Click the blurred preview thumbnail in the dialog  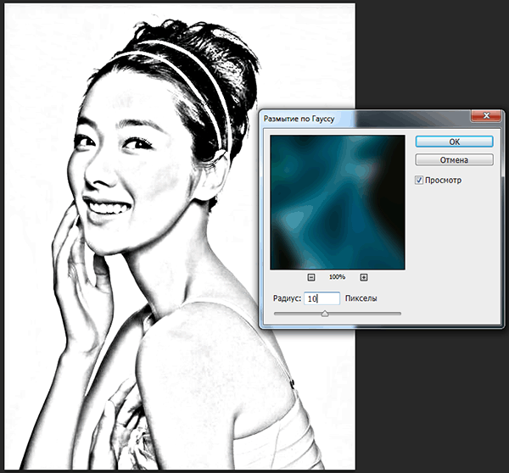pos(337,203)
